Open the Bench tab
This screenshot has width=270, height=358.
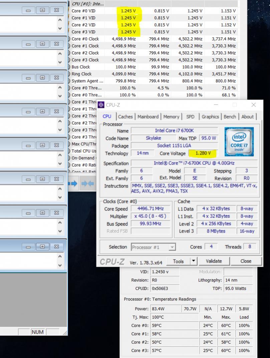pyautogui.click(x=230, y=117)
